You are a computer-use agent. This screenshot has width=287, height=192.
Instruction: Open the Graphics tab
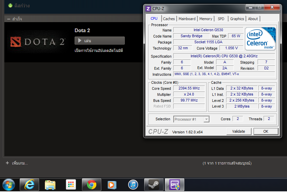[x=237, y=19]
